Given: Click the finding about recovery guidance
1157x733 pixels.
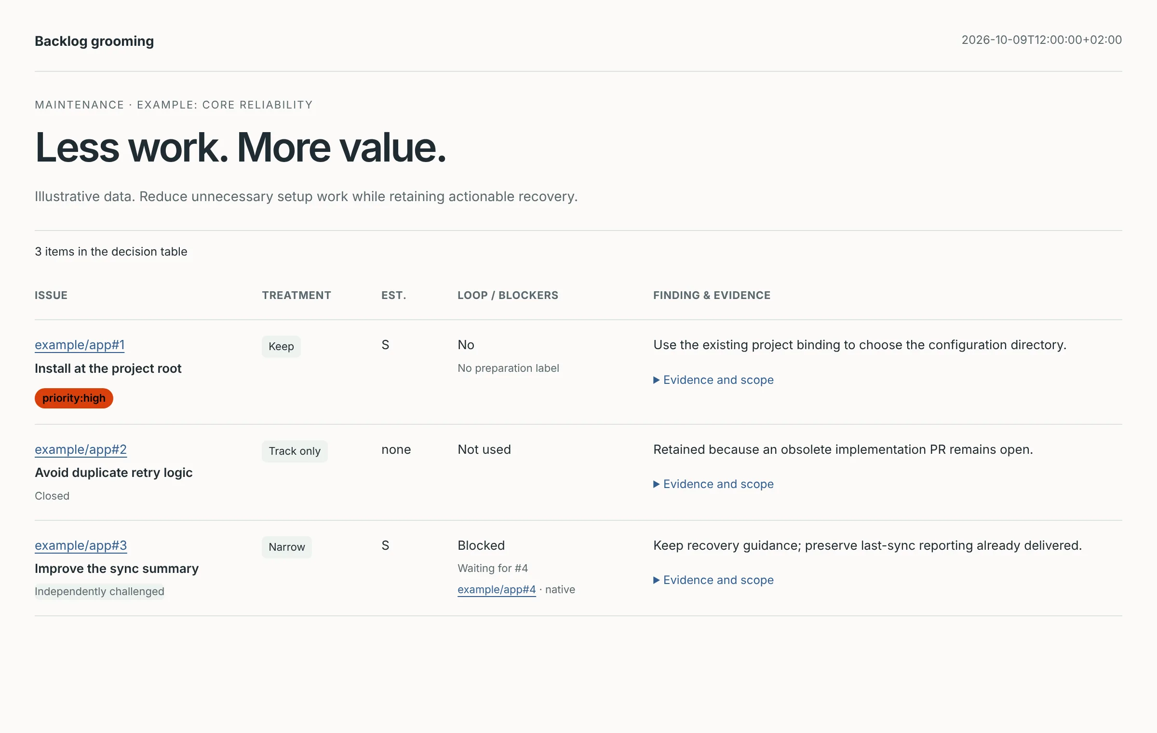Looking at the screenshot, I should click(x=868, y=545).
